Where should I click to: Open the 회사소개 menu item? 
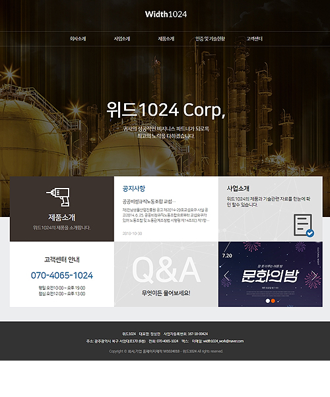(x=78, y=39)
